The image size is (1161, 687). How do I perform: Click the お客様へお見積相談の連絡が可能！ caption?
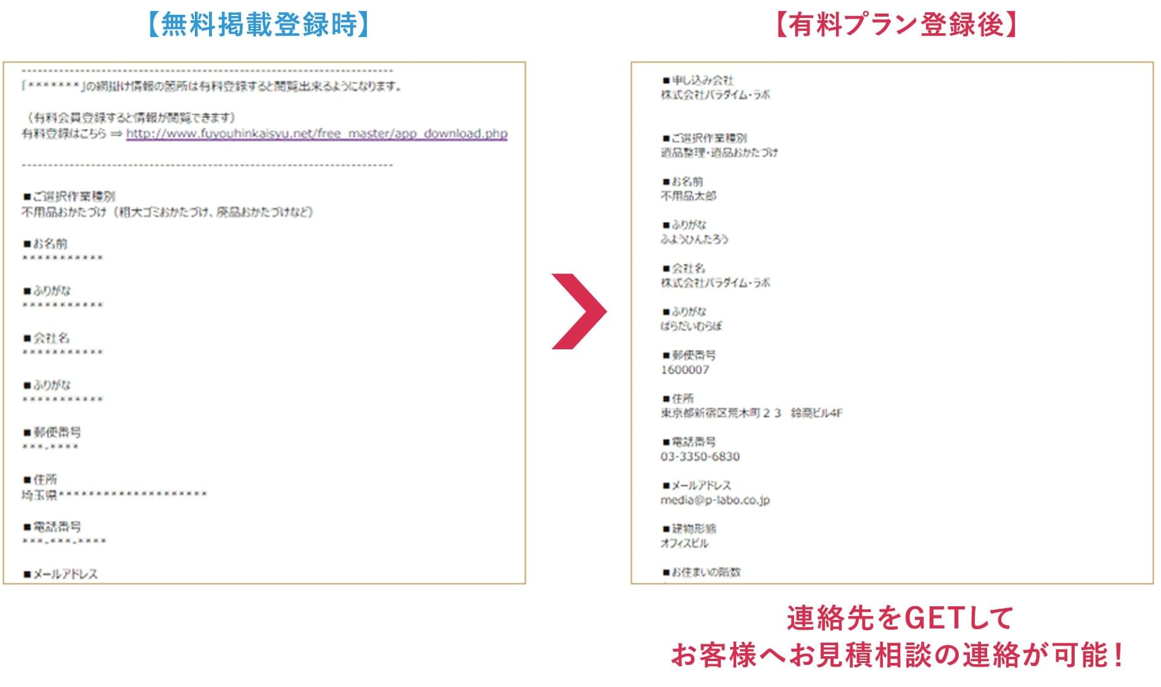click(898, 655)
